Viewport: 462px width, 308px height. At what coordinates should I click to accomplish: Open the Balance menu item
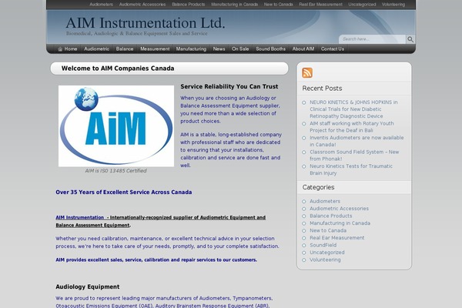point(125,49)
